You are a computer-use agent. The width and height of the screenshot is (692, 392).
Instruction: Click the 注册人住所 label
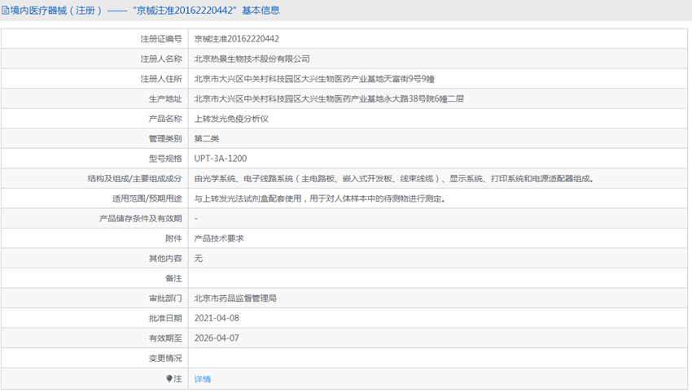coord(161,79)
